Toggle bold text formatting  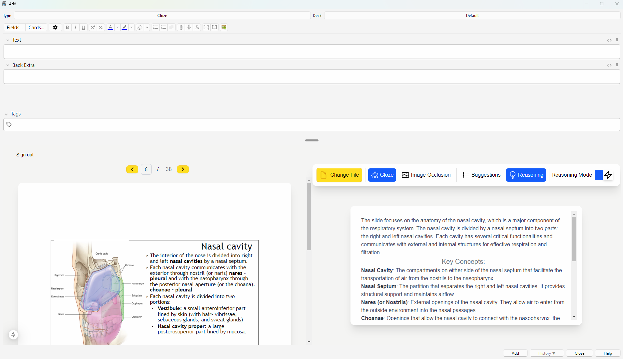67,27
